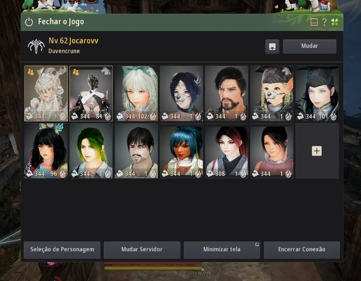Click the red health bar beneath the window
361x281 pixels.
click(153, 263)
